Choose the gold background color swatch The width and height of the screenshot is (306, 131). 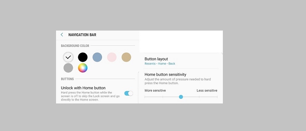[126, 57]
